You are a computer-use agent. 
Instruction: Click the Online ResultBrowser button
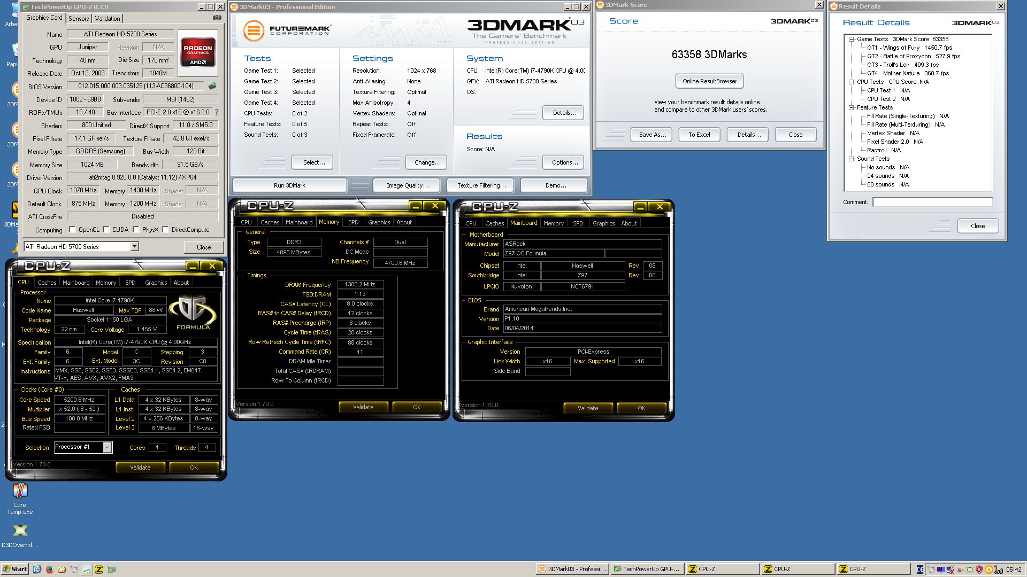click(710, 81)
